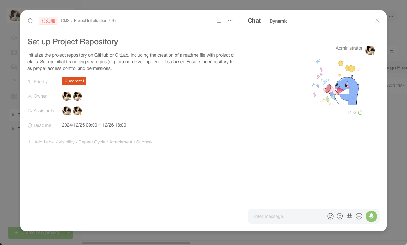The height and width of the screenshot is (245, 407).
Task: Select the Chat tab
Action: (254, 21)
